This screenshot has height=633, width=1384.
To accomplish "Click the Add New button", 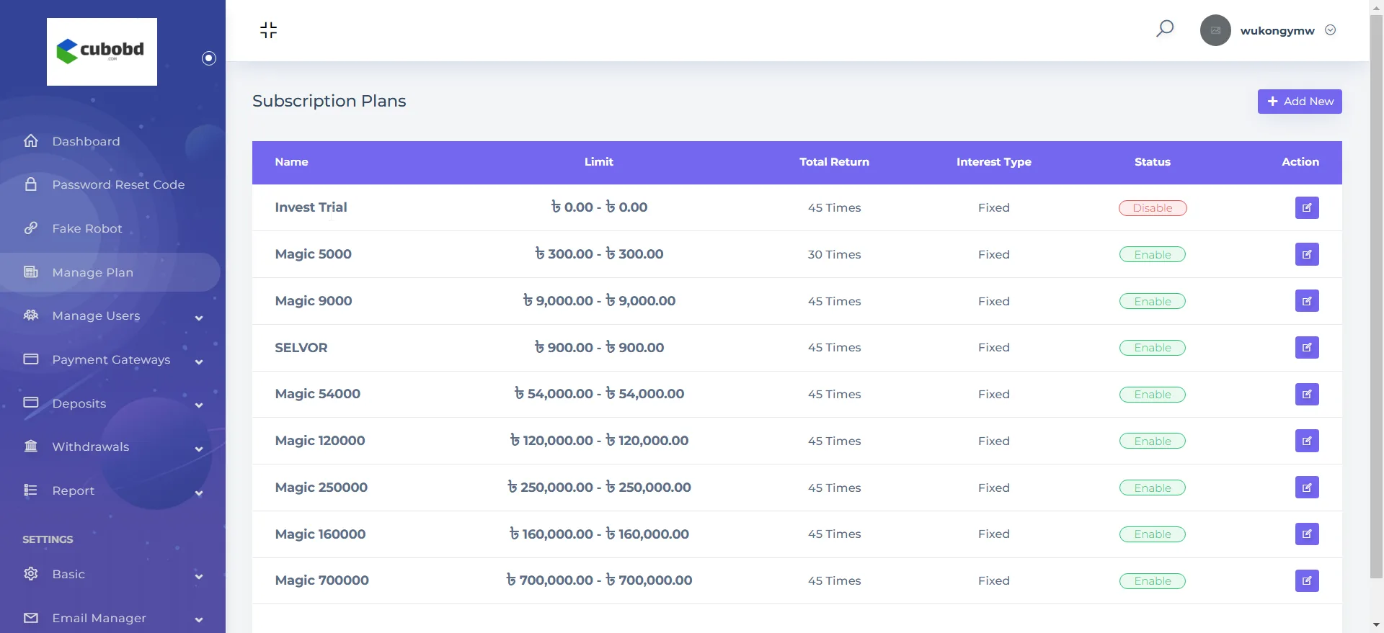I will [x=1299, y=102].
